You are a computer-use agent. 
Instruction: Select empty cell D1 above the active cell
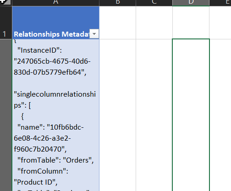point(191,22)
